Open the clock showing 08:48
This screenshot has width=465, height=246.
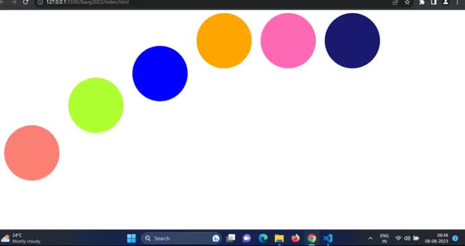[x=436, y=238]
